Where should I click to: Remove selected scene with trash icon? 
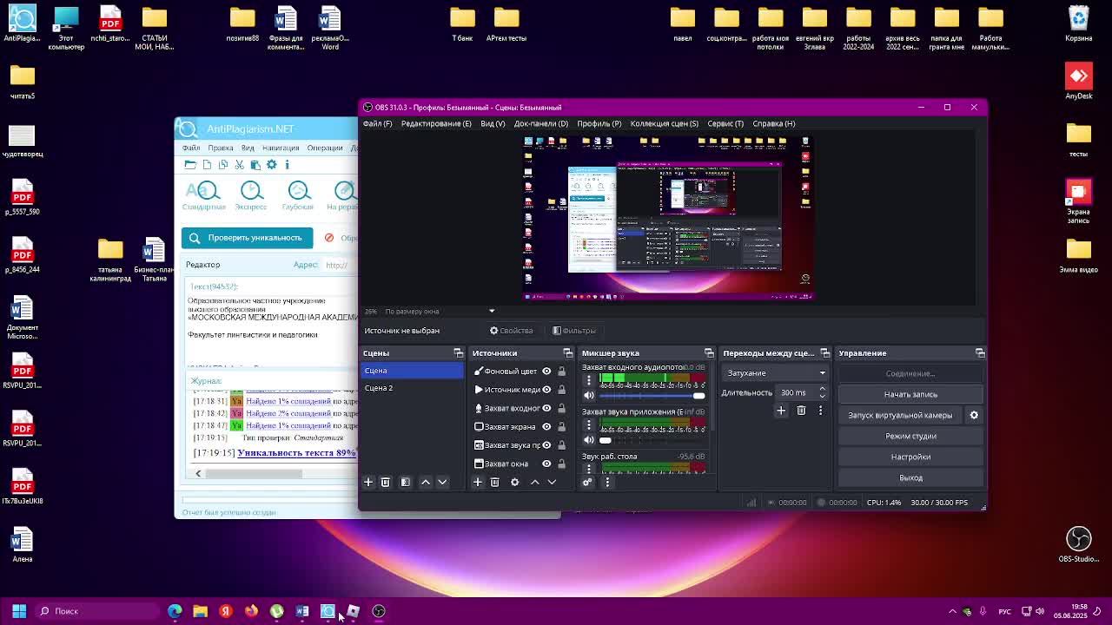386,482
